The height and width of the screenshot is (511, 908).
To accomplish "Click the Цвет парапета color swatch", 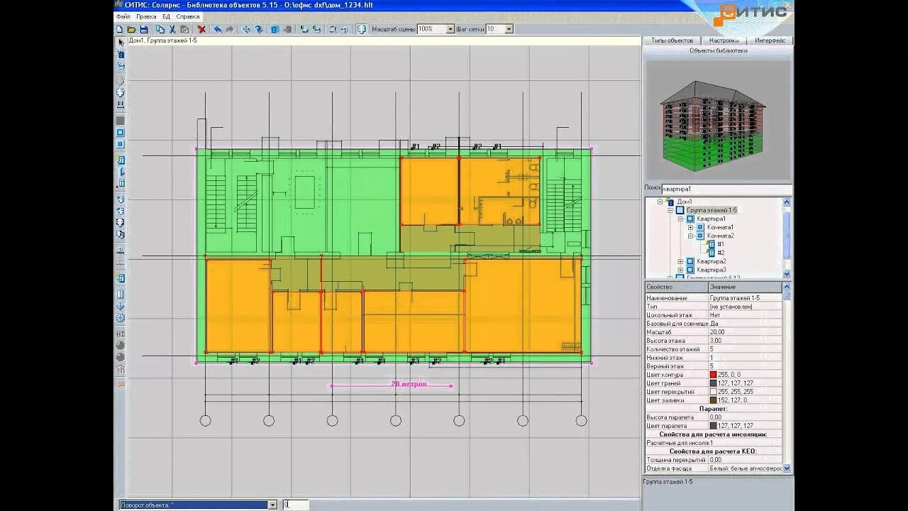I will tap(713, 426).
